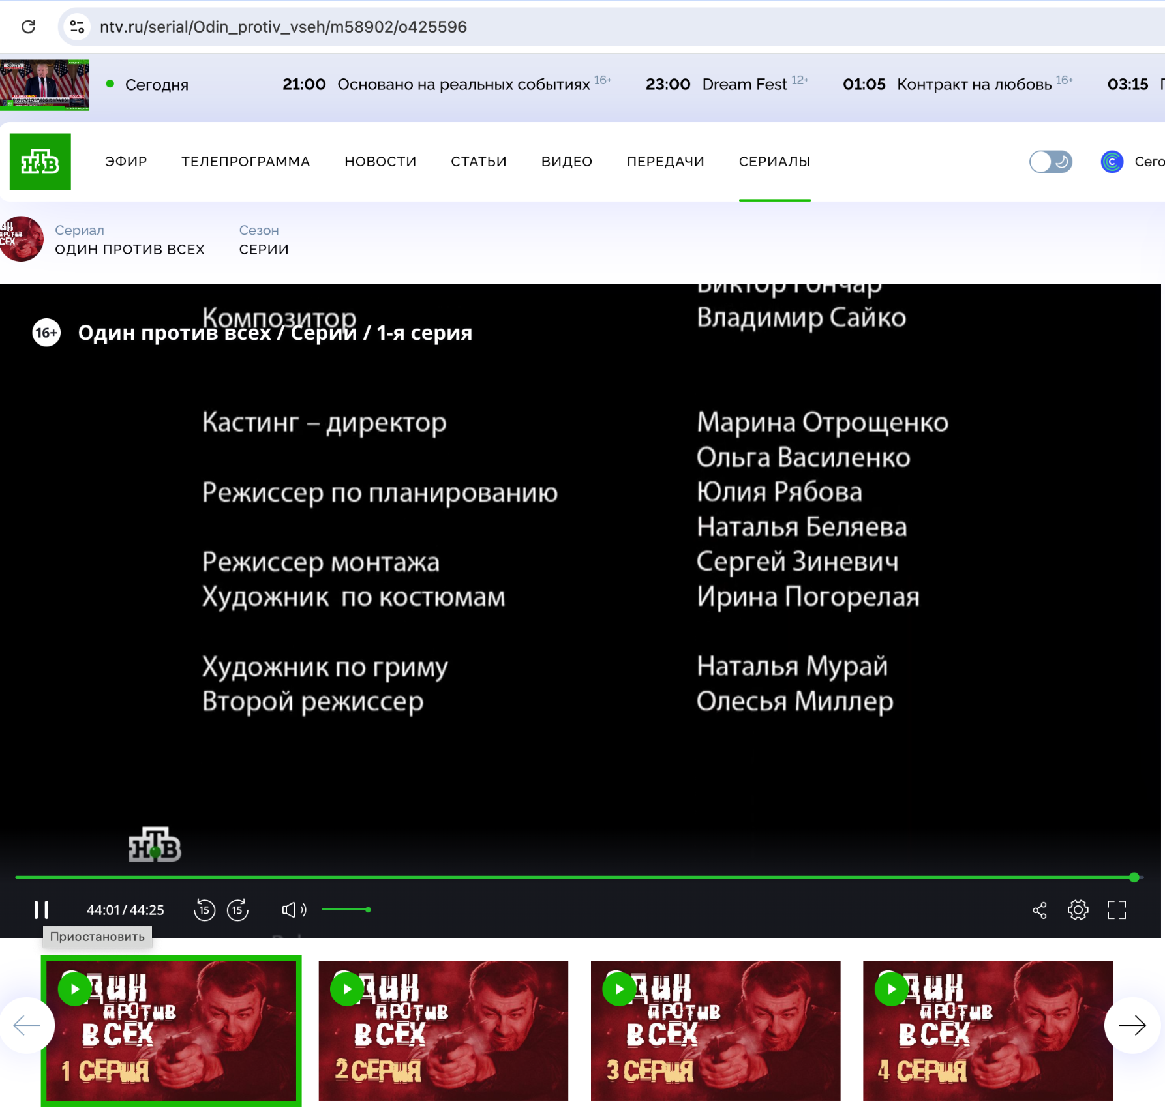Open the ТЕЛЕПРОГРАММА menu item

point(245,162)
